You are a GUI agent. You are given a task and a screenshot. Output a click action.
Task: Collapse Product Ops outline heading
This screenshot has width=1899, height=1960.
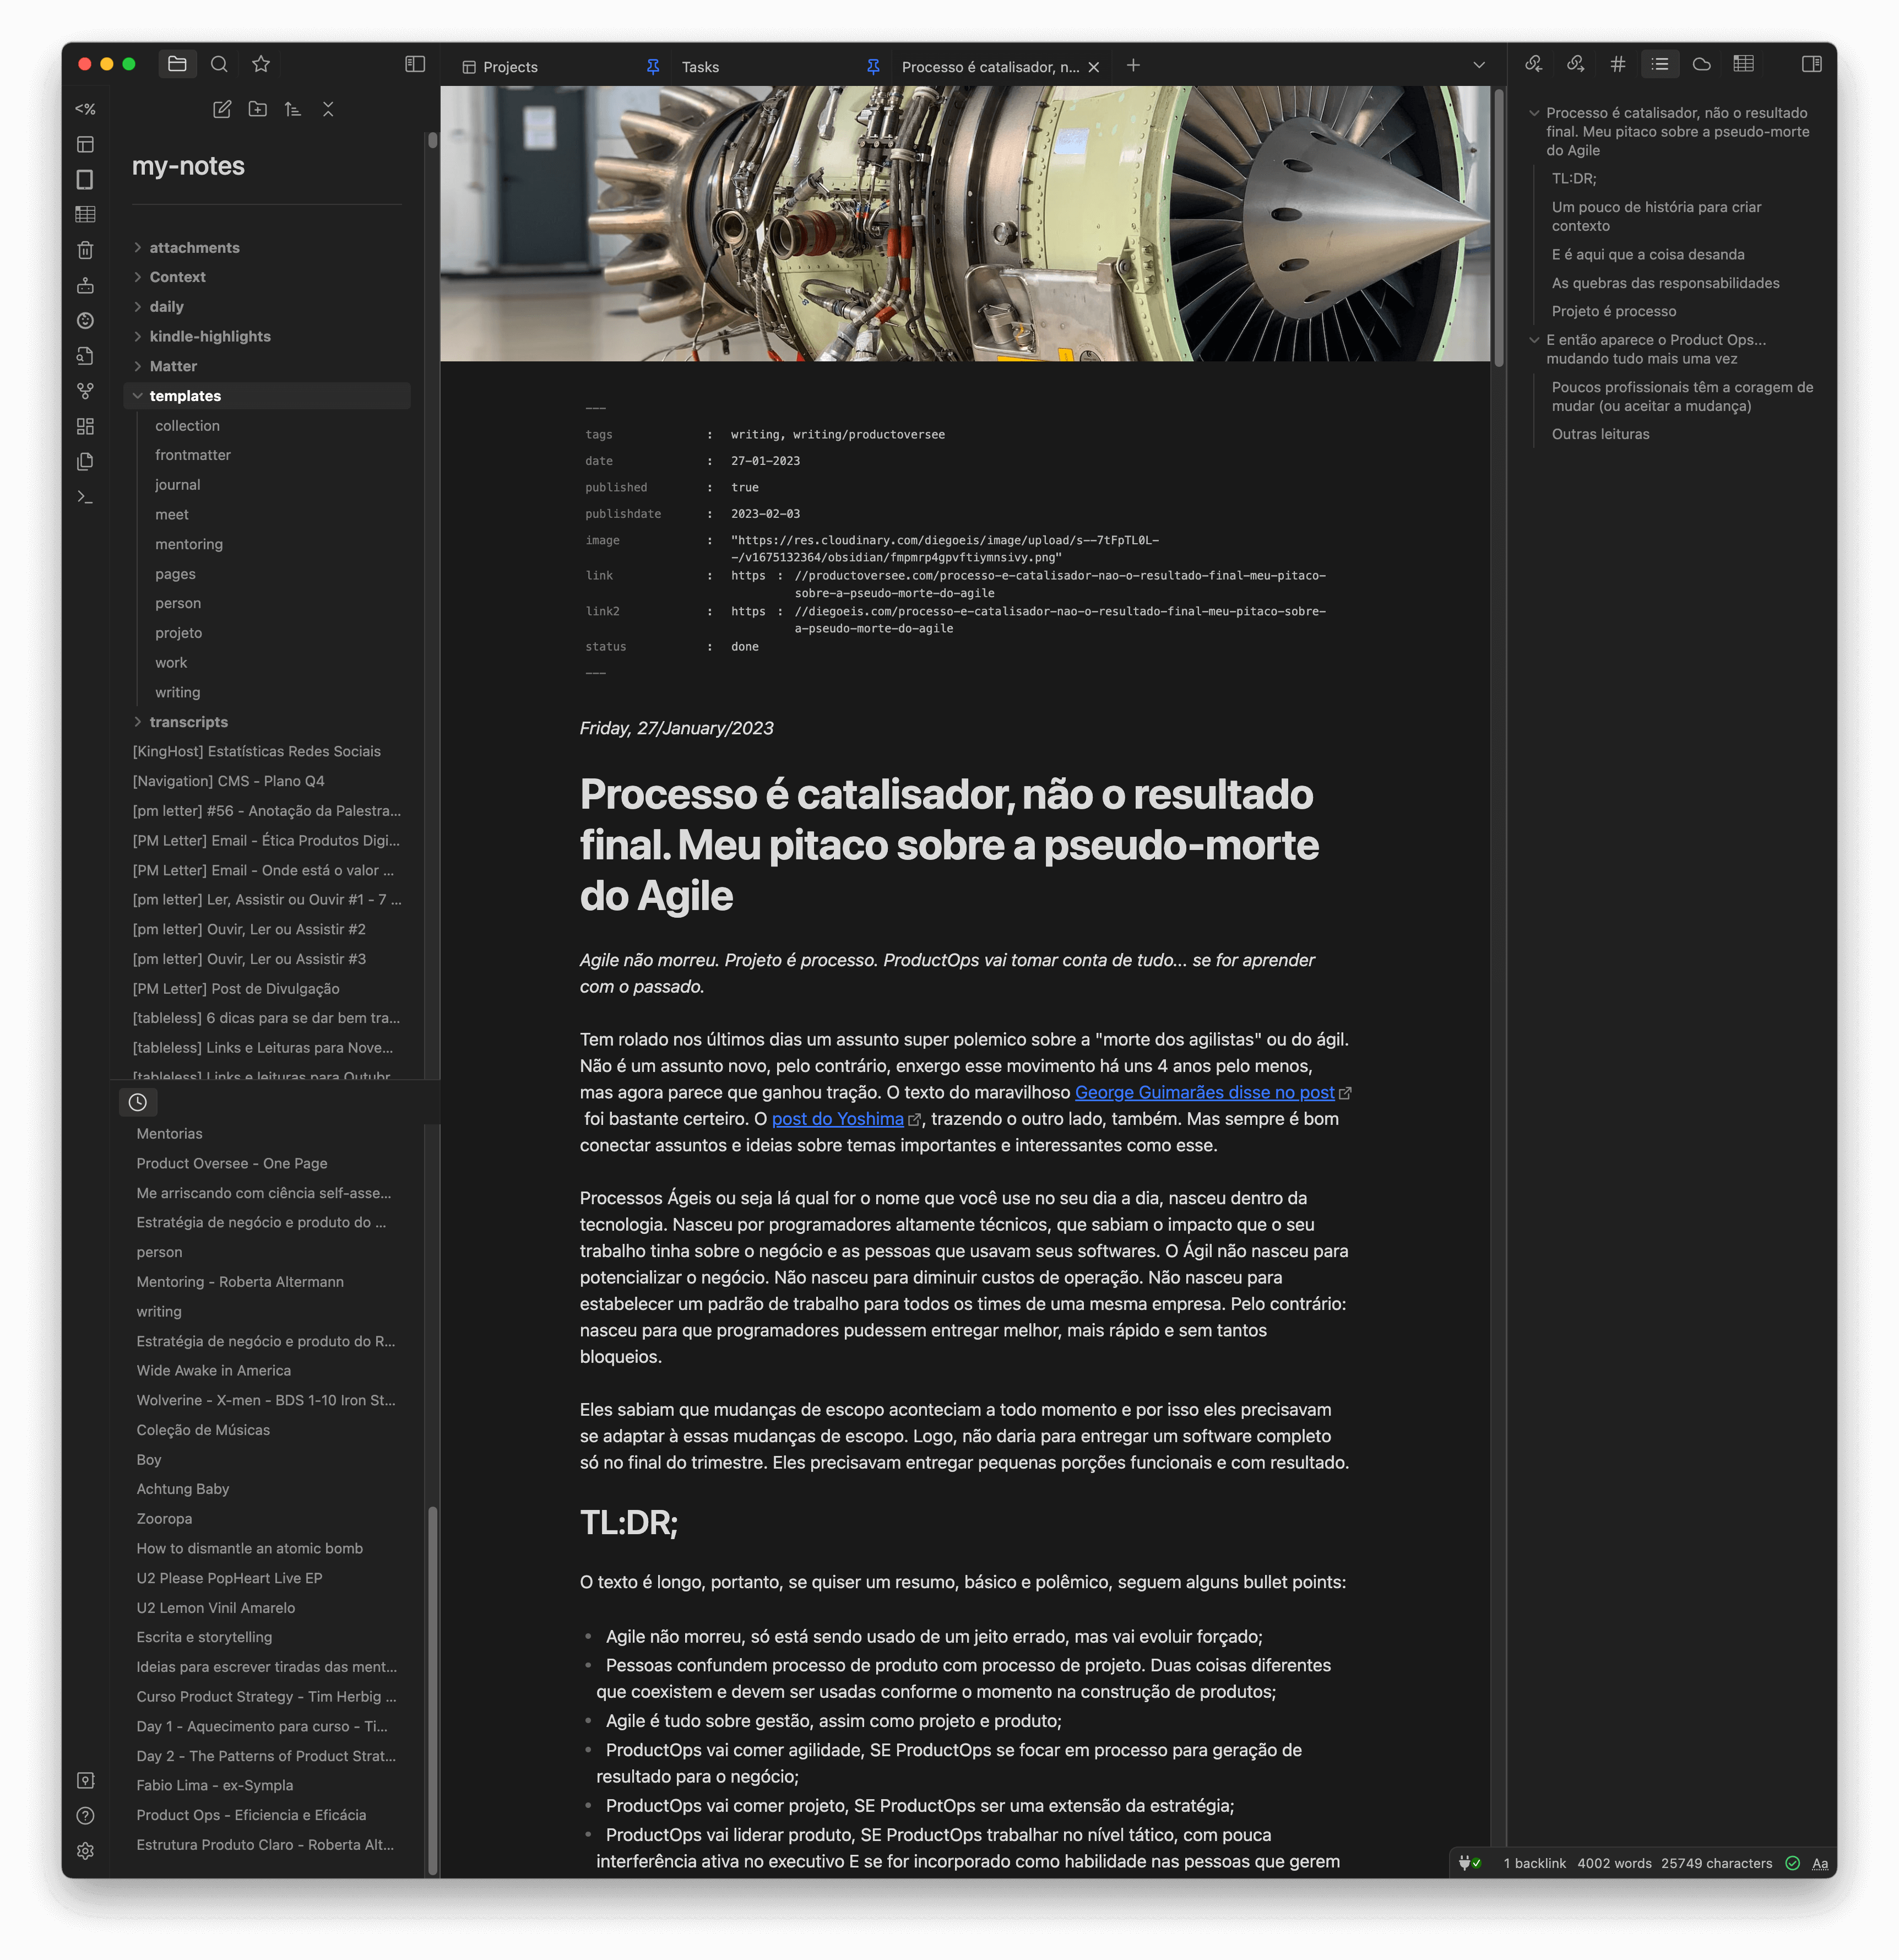tap(1534, 340)
